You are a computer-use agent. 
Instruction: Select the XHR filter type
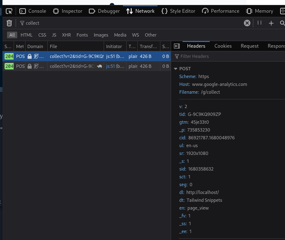click(x=66, y=35)
